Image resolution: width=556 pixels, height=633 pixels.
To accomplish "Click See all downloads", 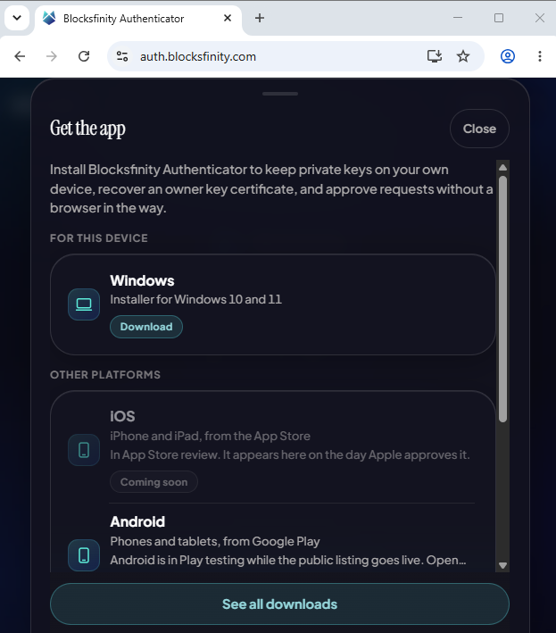I will [279, 604].
